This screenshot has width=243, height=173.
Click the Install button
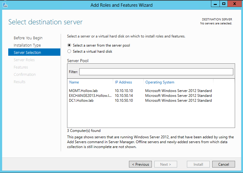(x=198, y=164)
